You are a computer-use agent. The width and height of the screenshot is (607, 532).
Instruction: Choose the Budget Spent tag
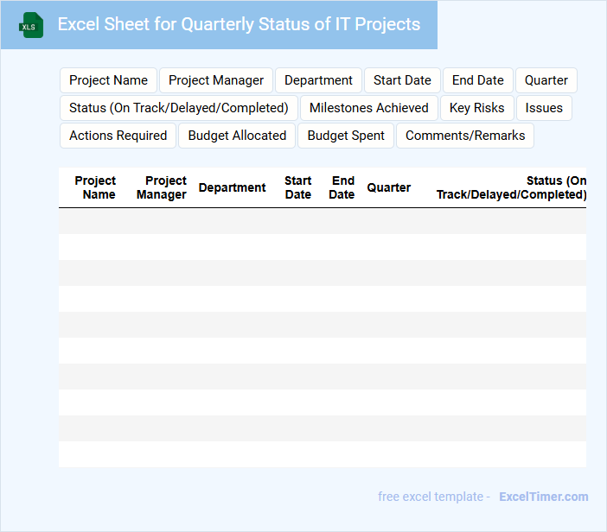[x=346, y=136]
